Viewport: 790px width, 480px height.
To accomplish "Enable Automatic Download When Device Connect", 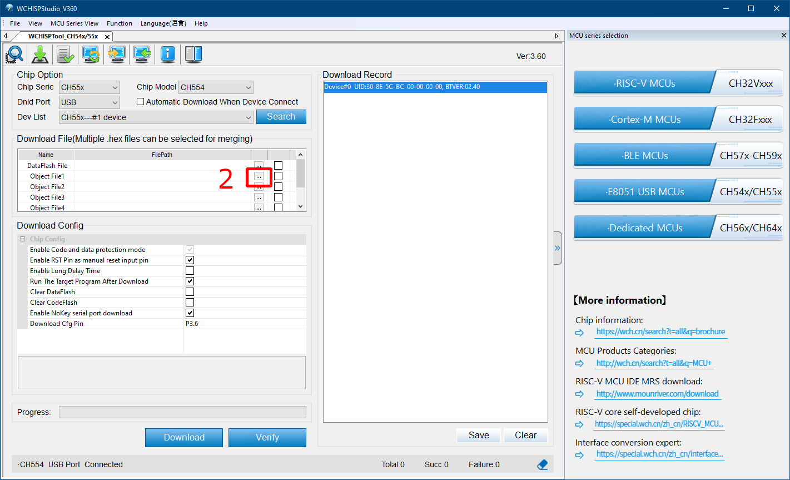I will pyautogui.click(x=141, y=101).
